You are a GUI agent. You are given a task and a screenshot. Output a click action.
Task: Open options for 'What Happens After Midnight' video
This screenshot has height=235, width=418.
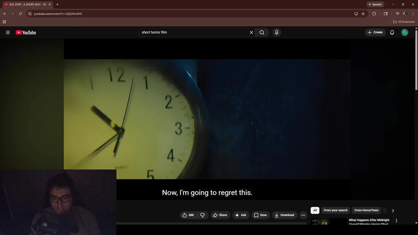396,221
